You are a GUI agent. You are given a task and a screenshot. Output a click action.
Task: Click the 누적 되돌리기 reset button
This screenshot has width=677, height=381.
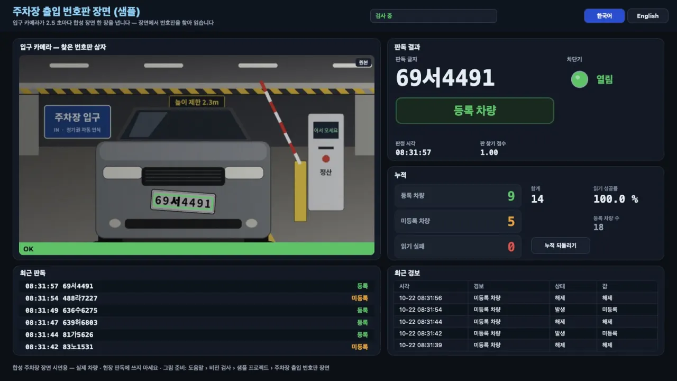(x=560, y=246)
